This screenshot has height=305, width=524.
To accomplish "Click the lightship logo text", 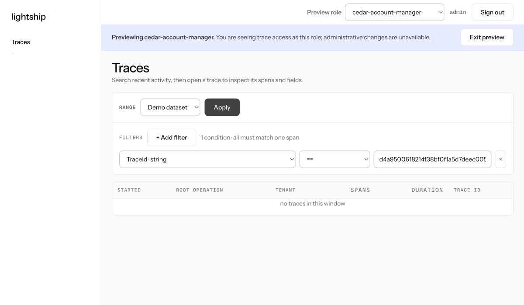I will pos(28,17).
